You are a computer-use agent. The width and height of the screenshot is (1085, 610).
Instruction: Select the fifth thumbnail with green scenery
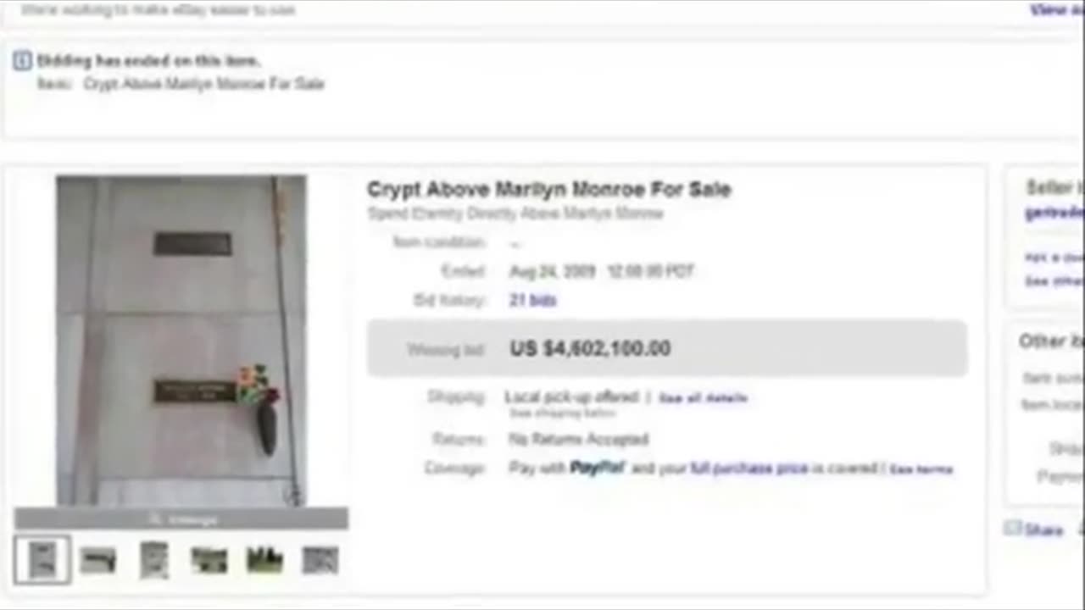pos(264,560)
